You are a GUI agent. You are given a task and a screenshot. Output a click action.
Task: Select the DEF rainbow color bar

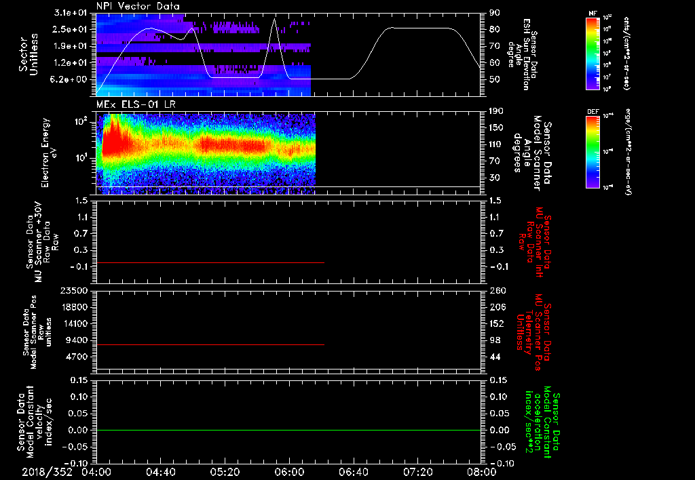coord(593,152)
